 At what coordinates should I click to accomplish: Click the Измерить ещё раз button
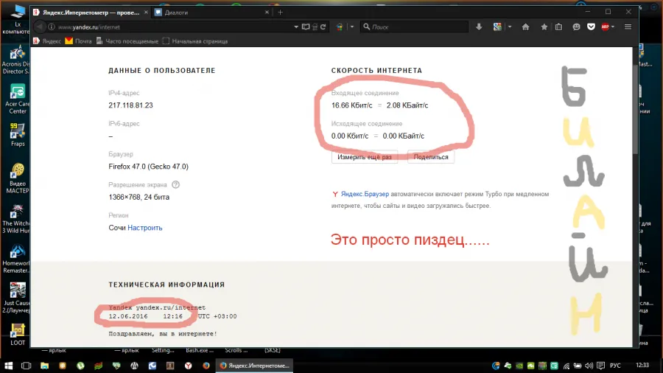[365, 157]
